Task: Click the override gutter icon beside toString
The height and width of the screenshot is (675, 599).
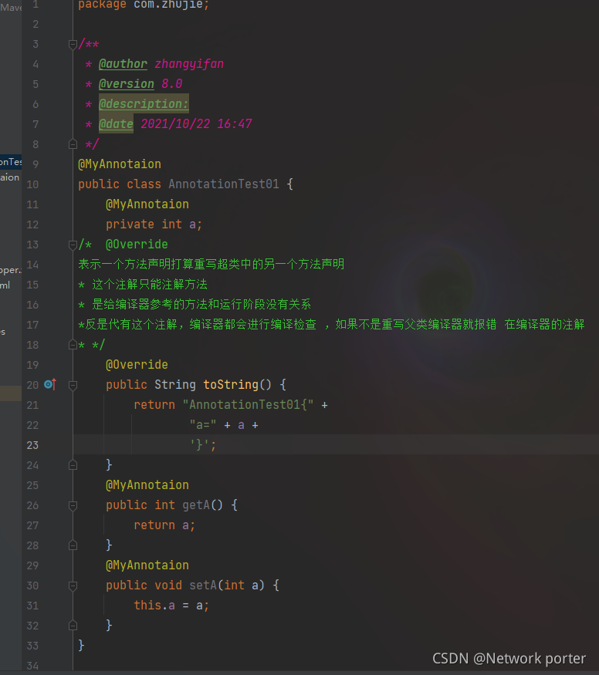Action: click(x=50, y=384)
